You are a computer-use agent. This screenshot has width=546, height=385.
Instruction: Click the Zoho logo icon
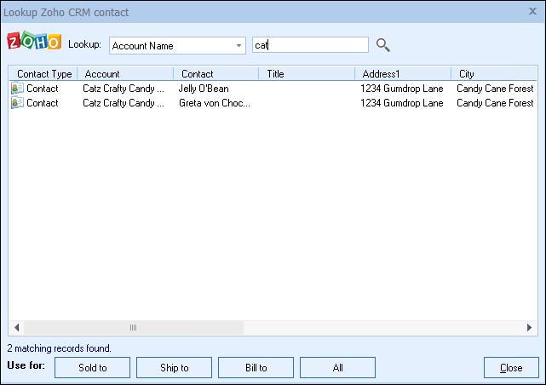coord(34,43)
